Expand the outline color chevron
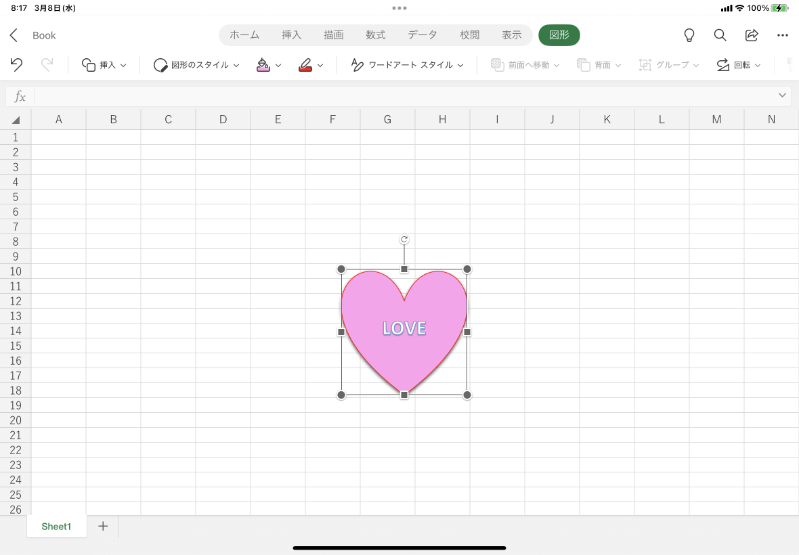 point(320,65)
